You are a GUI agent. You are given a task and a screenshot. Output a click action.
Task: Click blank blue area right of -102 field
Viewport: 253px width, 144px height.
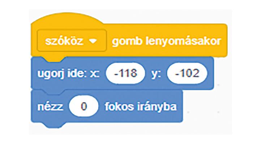(210, 73)
